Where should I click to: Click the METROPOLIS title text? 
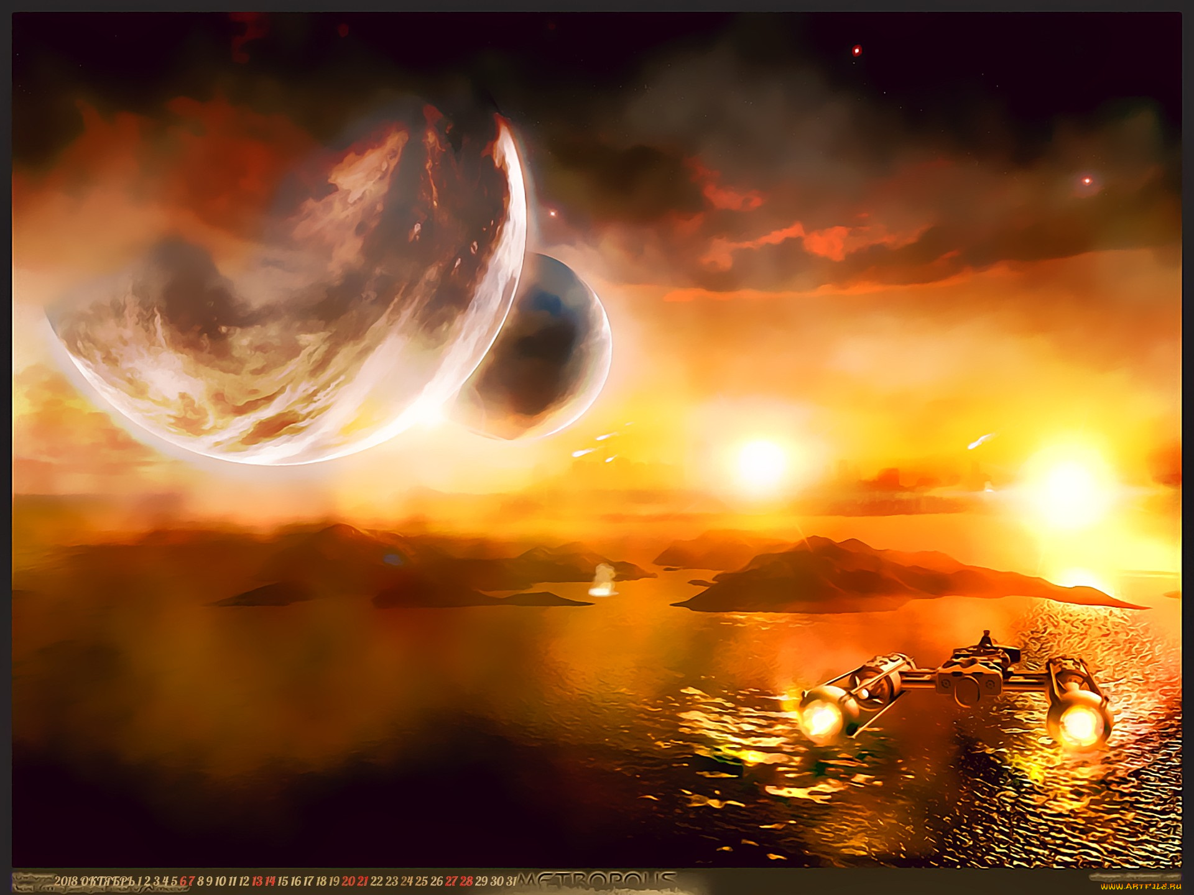597,880
